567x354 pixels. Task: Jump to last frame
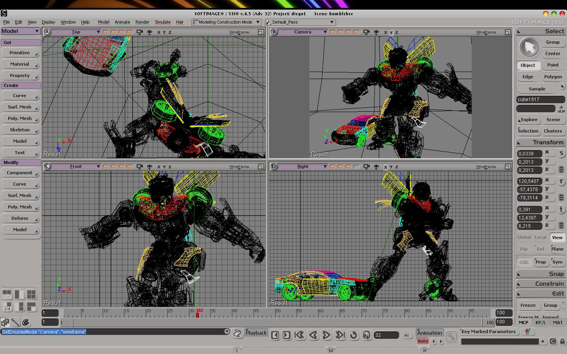coord(340,335)
